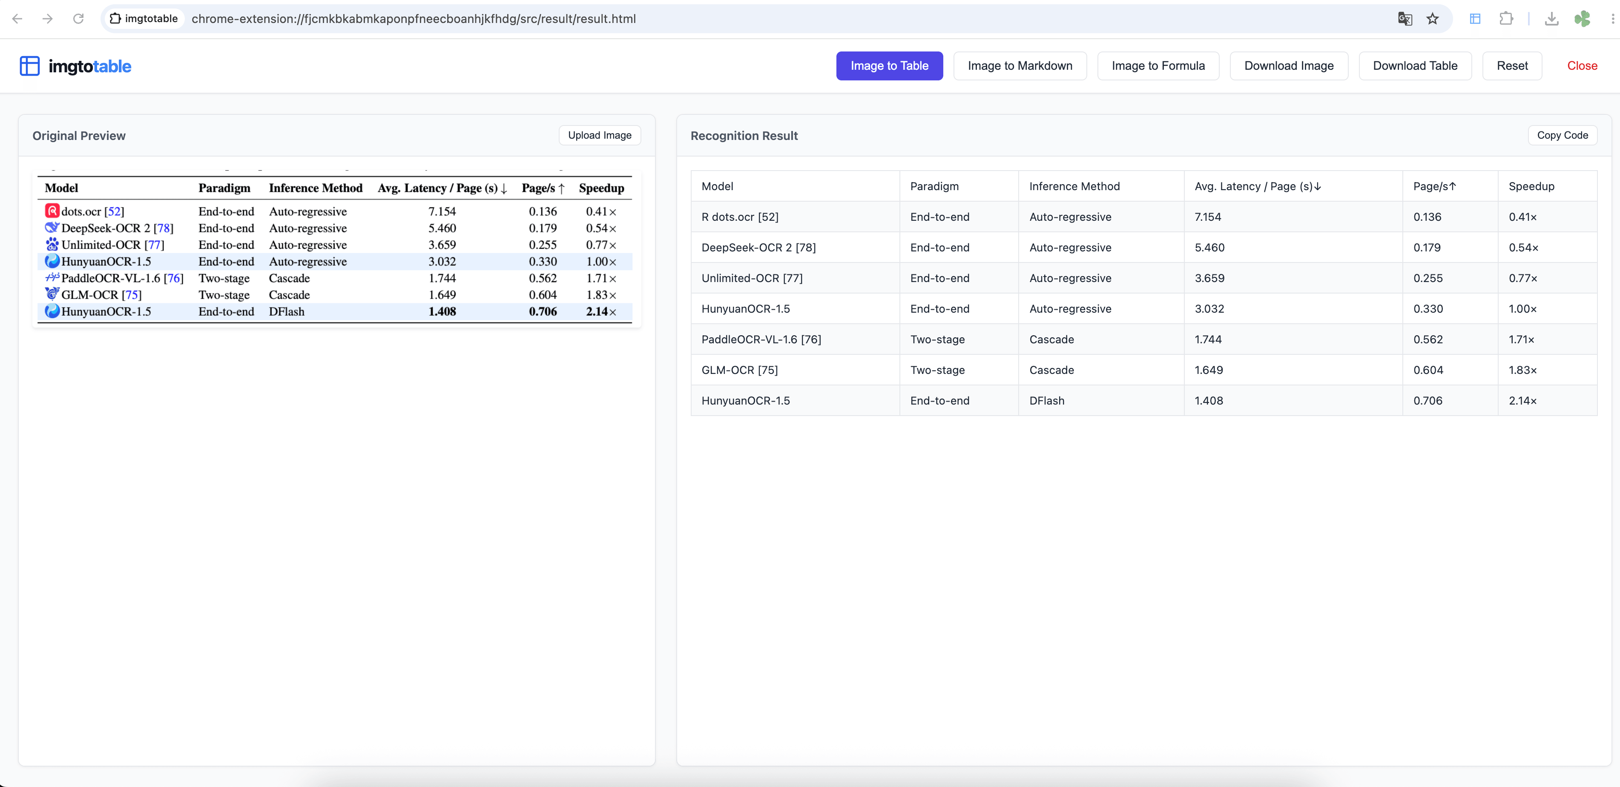Open the Extensions puzzle icon
This screenshot has width=1620, height=787.
1506,19
